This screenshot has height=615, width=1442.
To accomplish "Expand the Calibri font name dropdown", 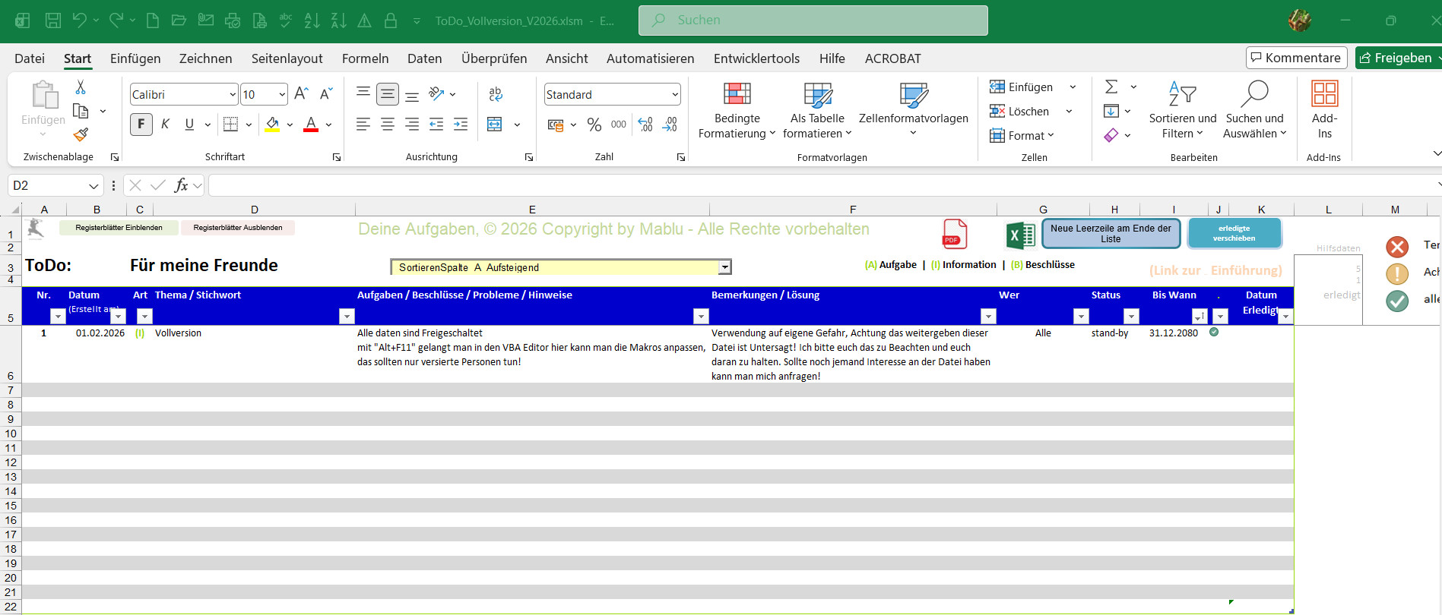I will 233,95.
